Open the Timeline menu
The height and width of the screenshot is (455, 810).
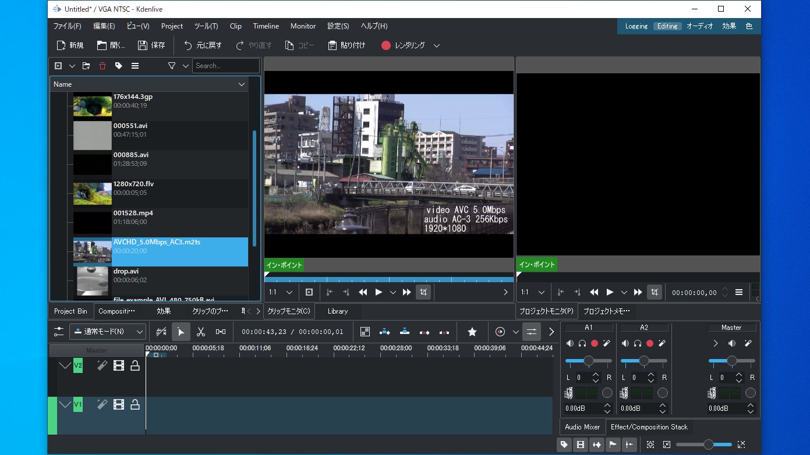point(266,26)
